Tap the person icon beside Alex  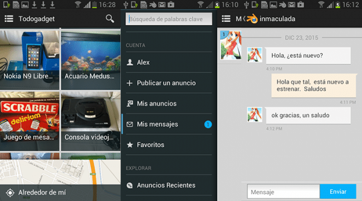click(130, 62)
